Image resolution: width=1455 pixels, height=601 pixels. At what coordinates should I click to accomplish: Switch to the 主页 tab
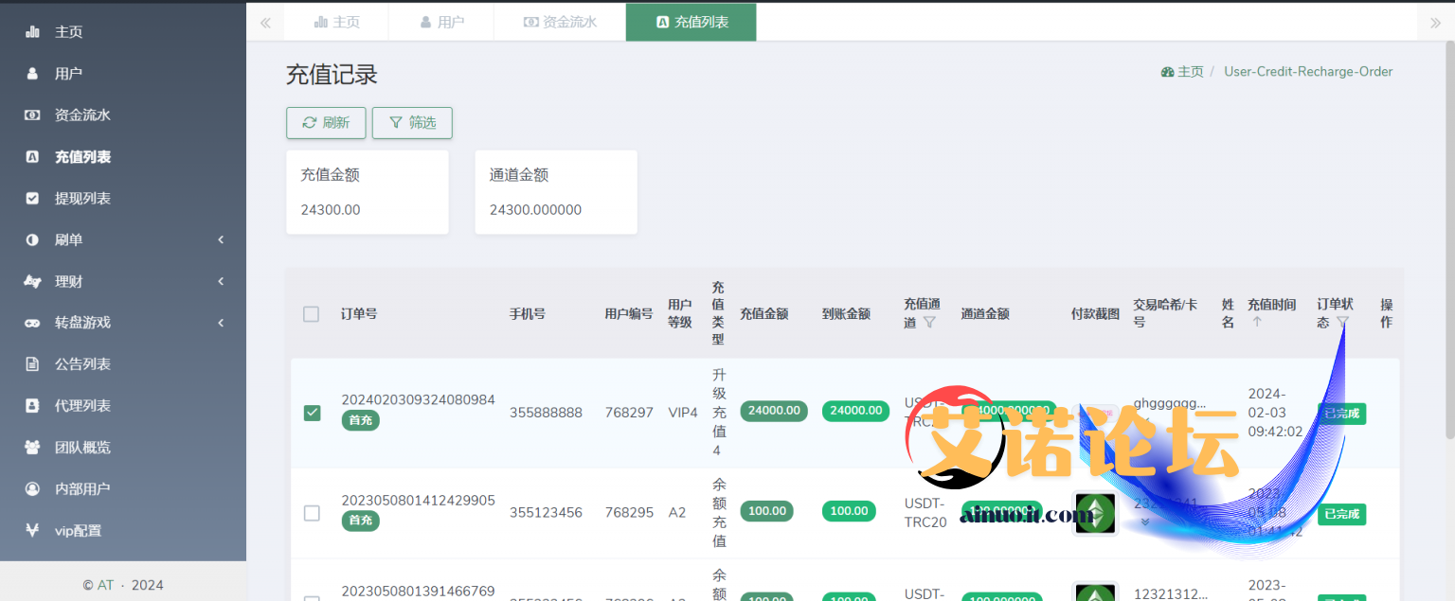[x=336, y=22]
